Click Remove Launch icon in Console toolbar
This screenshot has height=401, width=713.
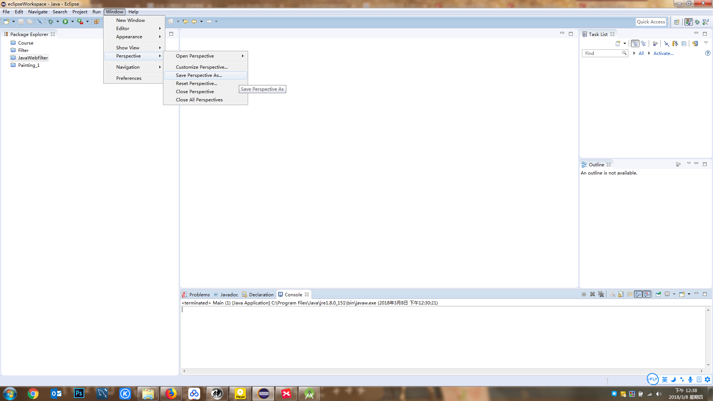pos(593,294)
